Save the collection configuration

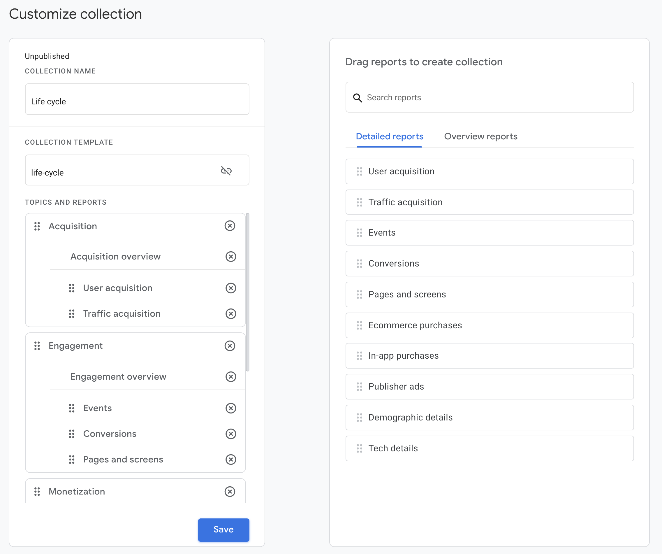tap(223, 530)
